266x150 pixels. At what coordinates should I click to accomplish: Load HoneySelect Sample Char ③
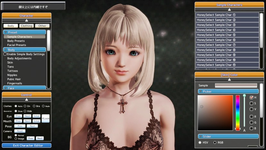click(x=227, y=25)
